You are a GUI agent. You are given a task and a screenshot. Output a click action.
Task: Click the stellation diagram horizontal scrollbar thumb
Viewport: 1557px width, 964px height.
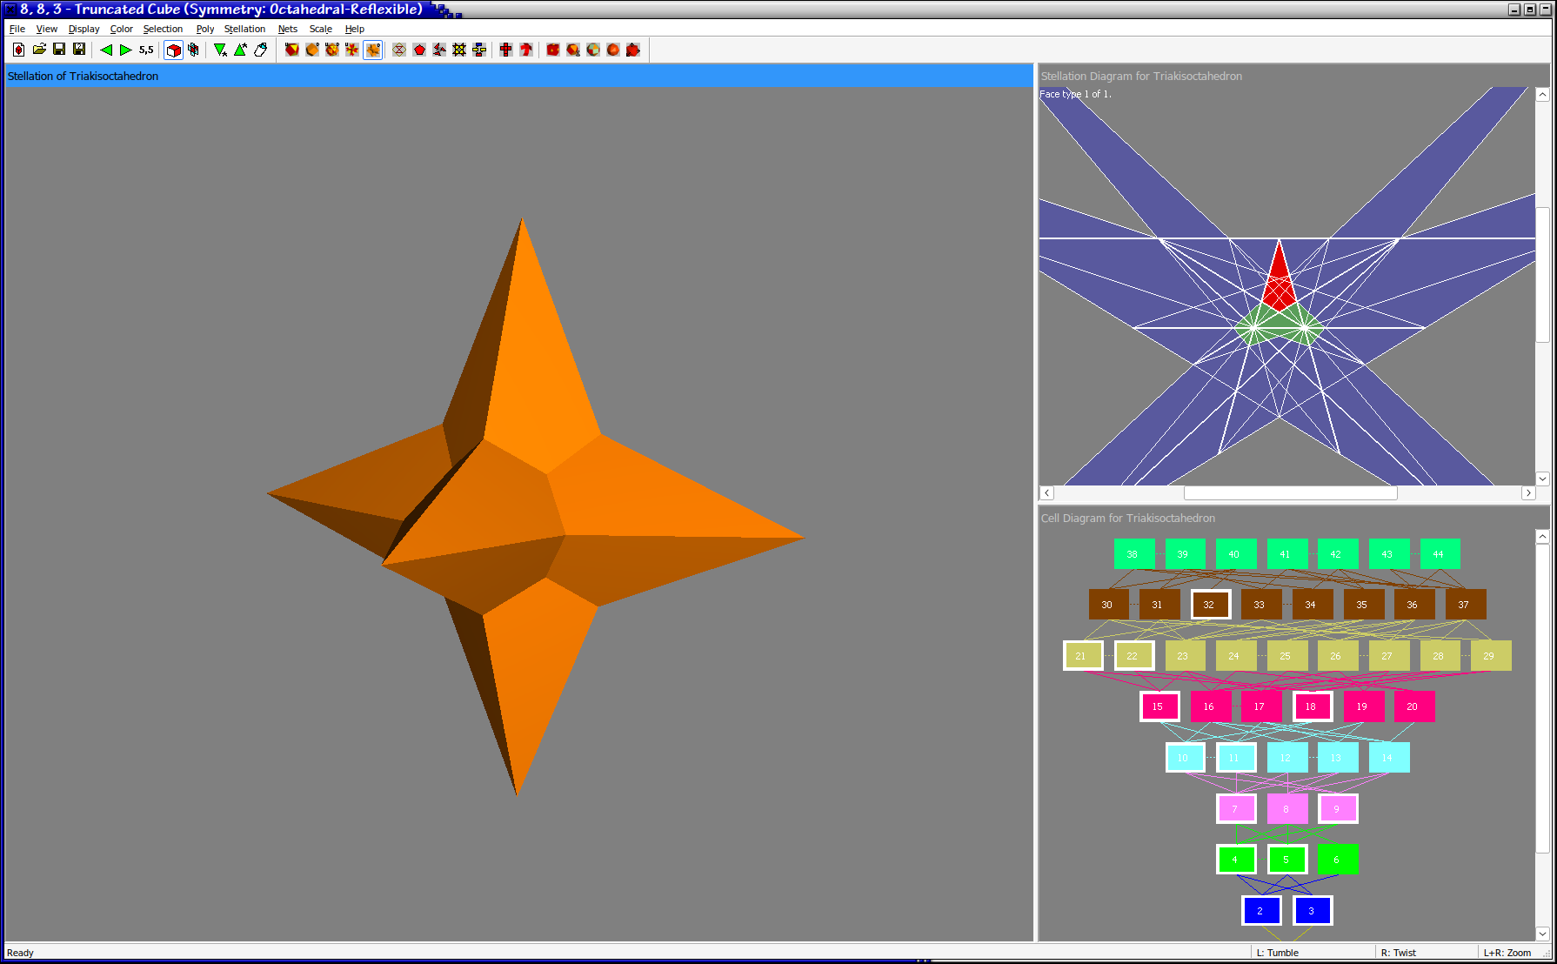[x=1290, y=493]
